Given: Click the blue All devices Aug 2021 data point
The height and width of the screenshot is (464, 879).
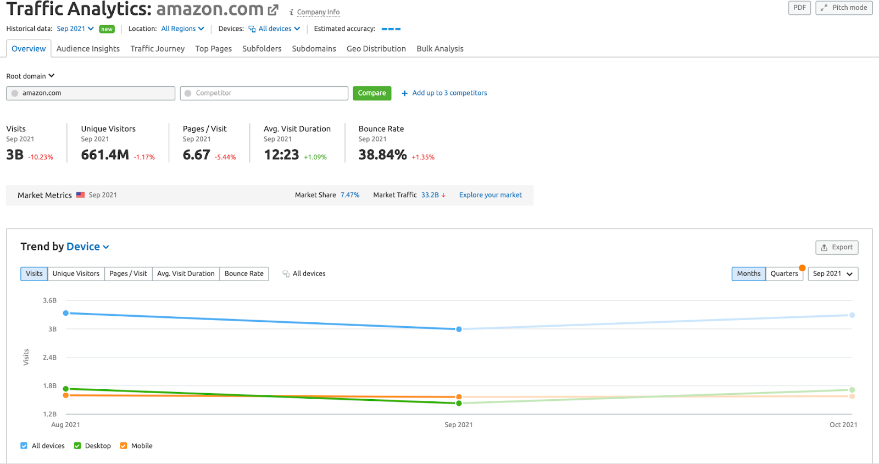Looking at the screenshot, I should click(x=66, y=313).
